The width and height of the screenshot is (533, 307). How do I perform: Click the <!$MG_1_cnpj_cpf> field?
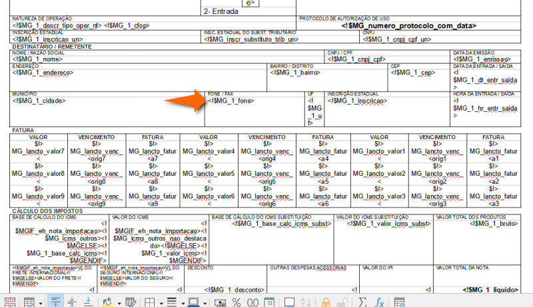coord(356,59)
